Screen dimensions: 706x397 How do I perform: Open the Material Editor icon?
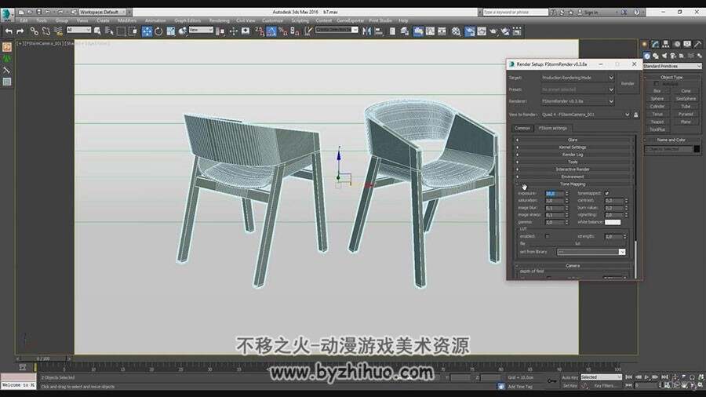(457, 31)
